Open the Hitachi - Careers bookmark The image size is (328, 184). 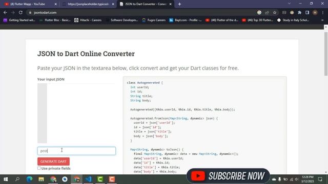pos(88,20)
